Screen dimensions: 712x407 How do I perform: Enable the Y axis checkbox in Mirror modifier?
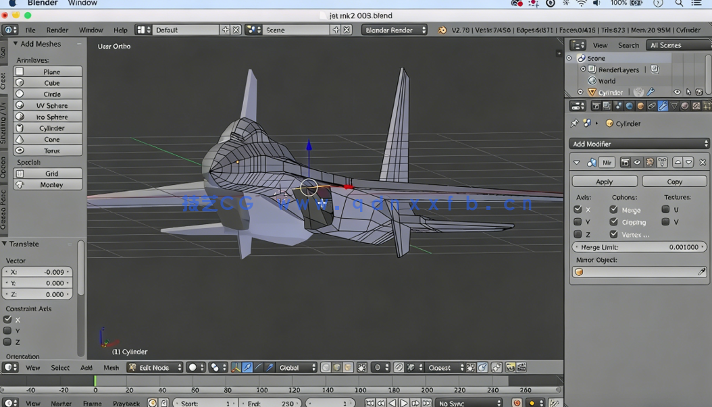tap(578, 221)
